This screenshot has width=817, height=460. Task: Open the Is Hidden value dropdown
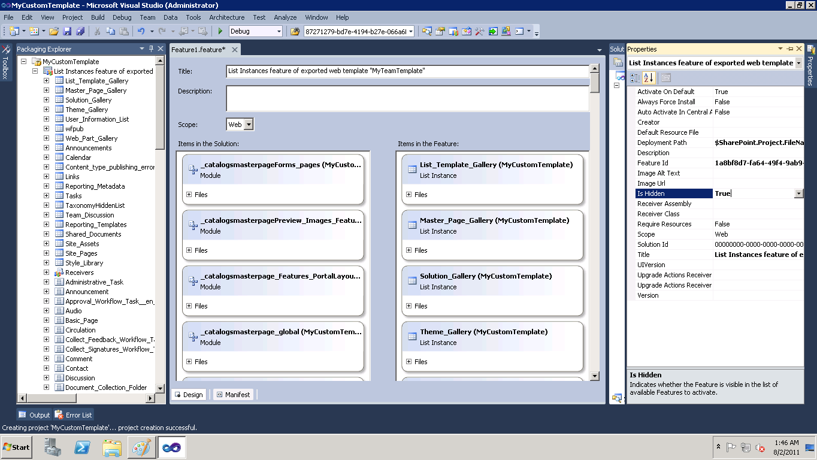point(798,193)
